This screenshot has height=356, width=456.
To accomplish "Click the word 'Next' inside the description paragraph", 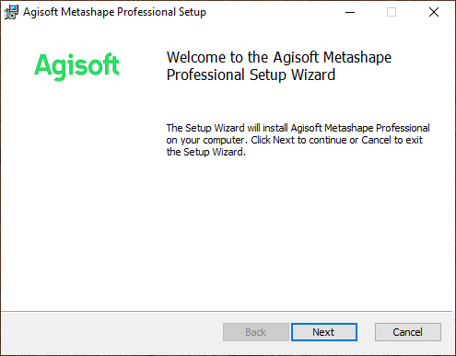I will click(x=284, y=140).
